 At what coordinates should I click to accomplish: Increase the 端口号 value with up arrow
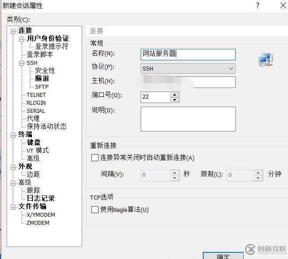(174, 95)
